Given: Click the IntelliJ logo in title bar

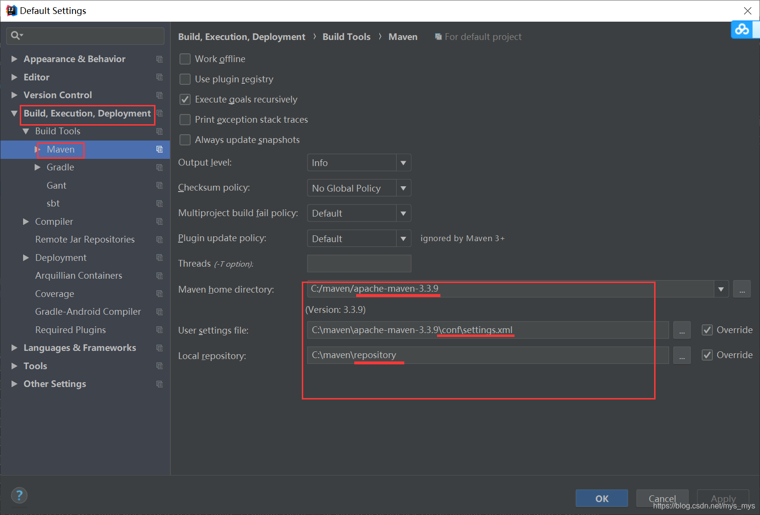Looking at the screenshot, I should (11, 11).
